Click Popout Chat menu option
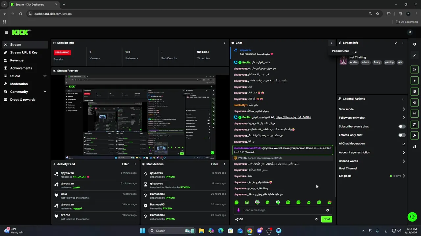 340,51
